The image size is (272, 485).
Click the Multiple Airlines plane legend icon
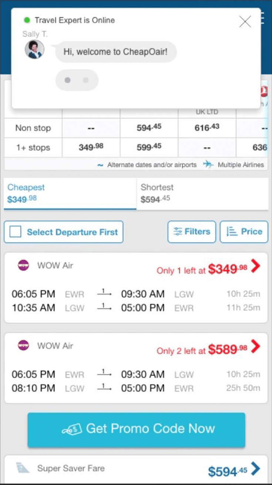pos(208,165)
